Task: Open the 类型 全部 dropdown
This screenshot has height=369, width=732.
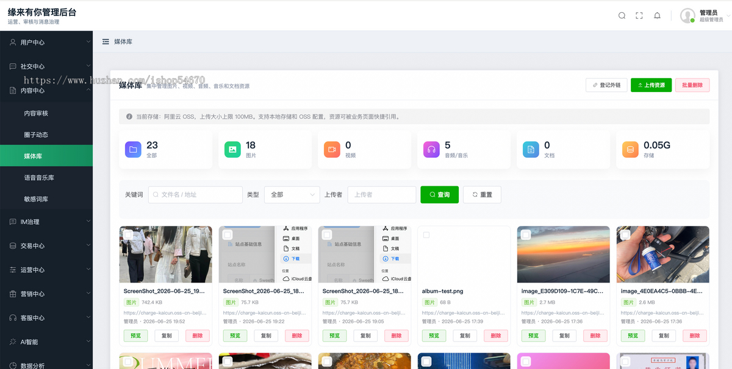Action: pyautogui.click(x=292, y=195)
